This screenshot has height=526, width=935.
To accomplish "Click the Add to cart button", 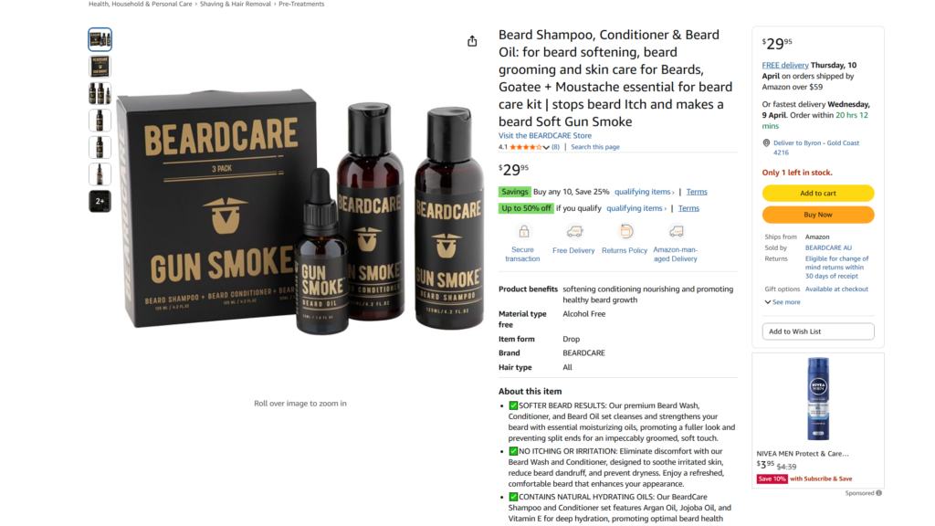I will coord(818,194).
